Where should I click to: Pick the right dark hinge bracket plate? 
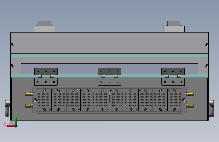(x=173, y=72)
